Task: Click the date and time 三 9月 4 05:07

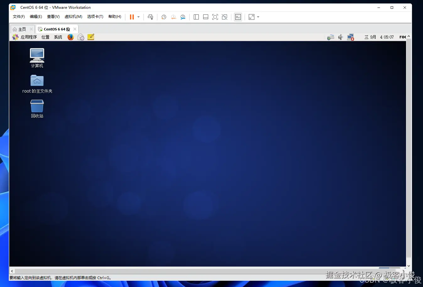Action: [x=379, y=37]
